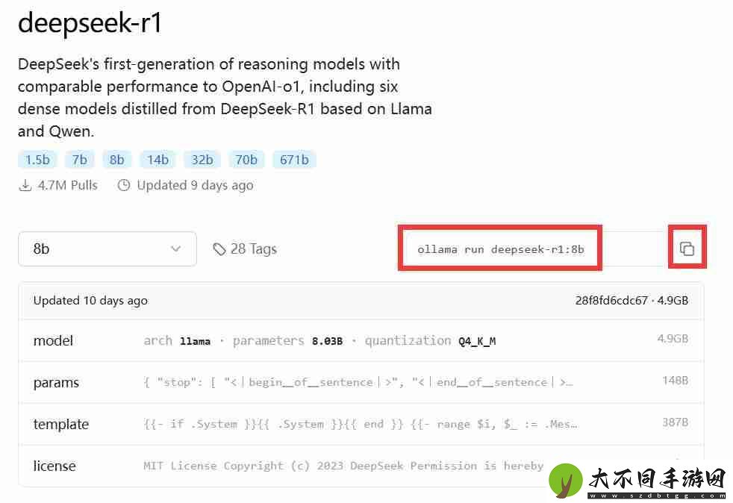Choose the 14b size tag
Viewport: 733px width, 503px height.
pyautogui.click(x=157, y=160)
